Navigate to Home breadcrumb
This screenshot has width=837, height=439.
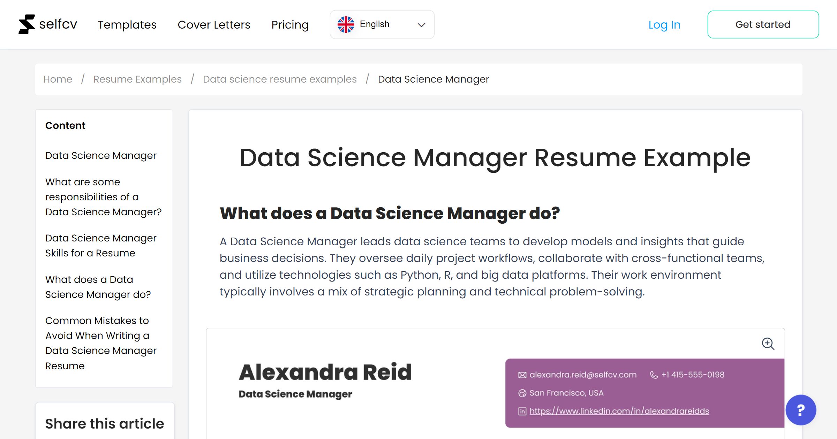pyautogui.click(x=58, y=79)
